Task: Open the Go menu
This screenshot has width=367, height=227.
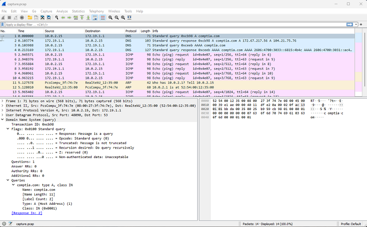Action: 34,11
